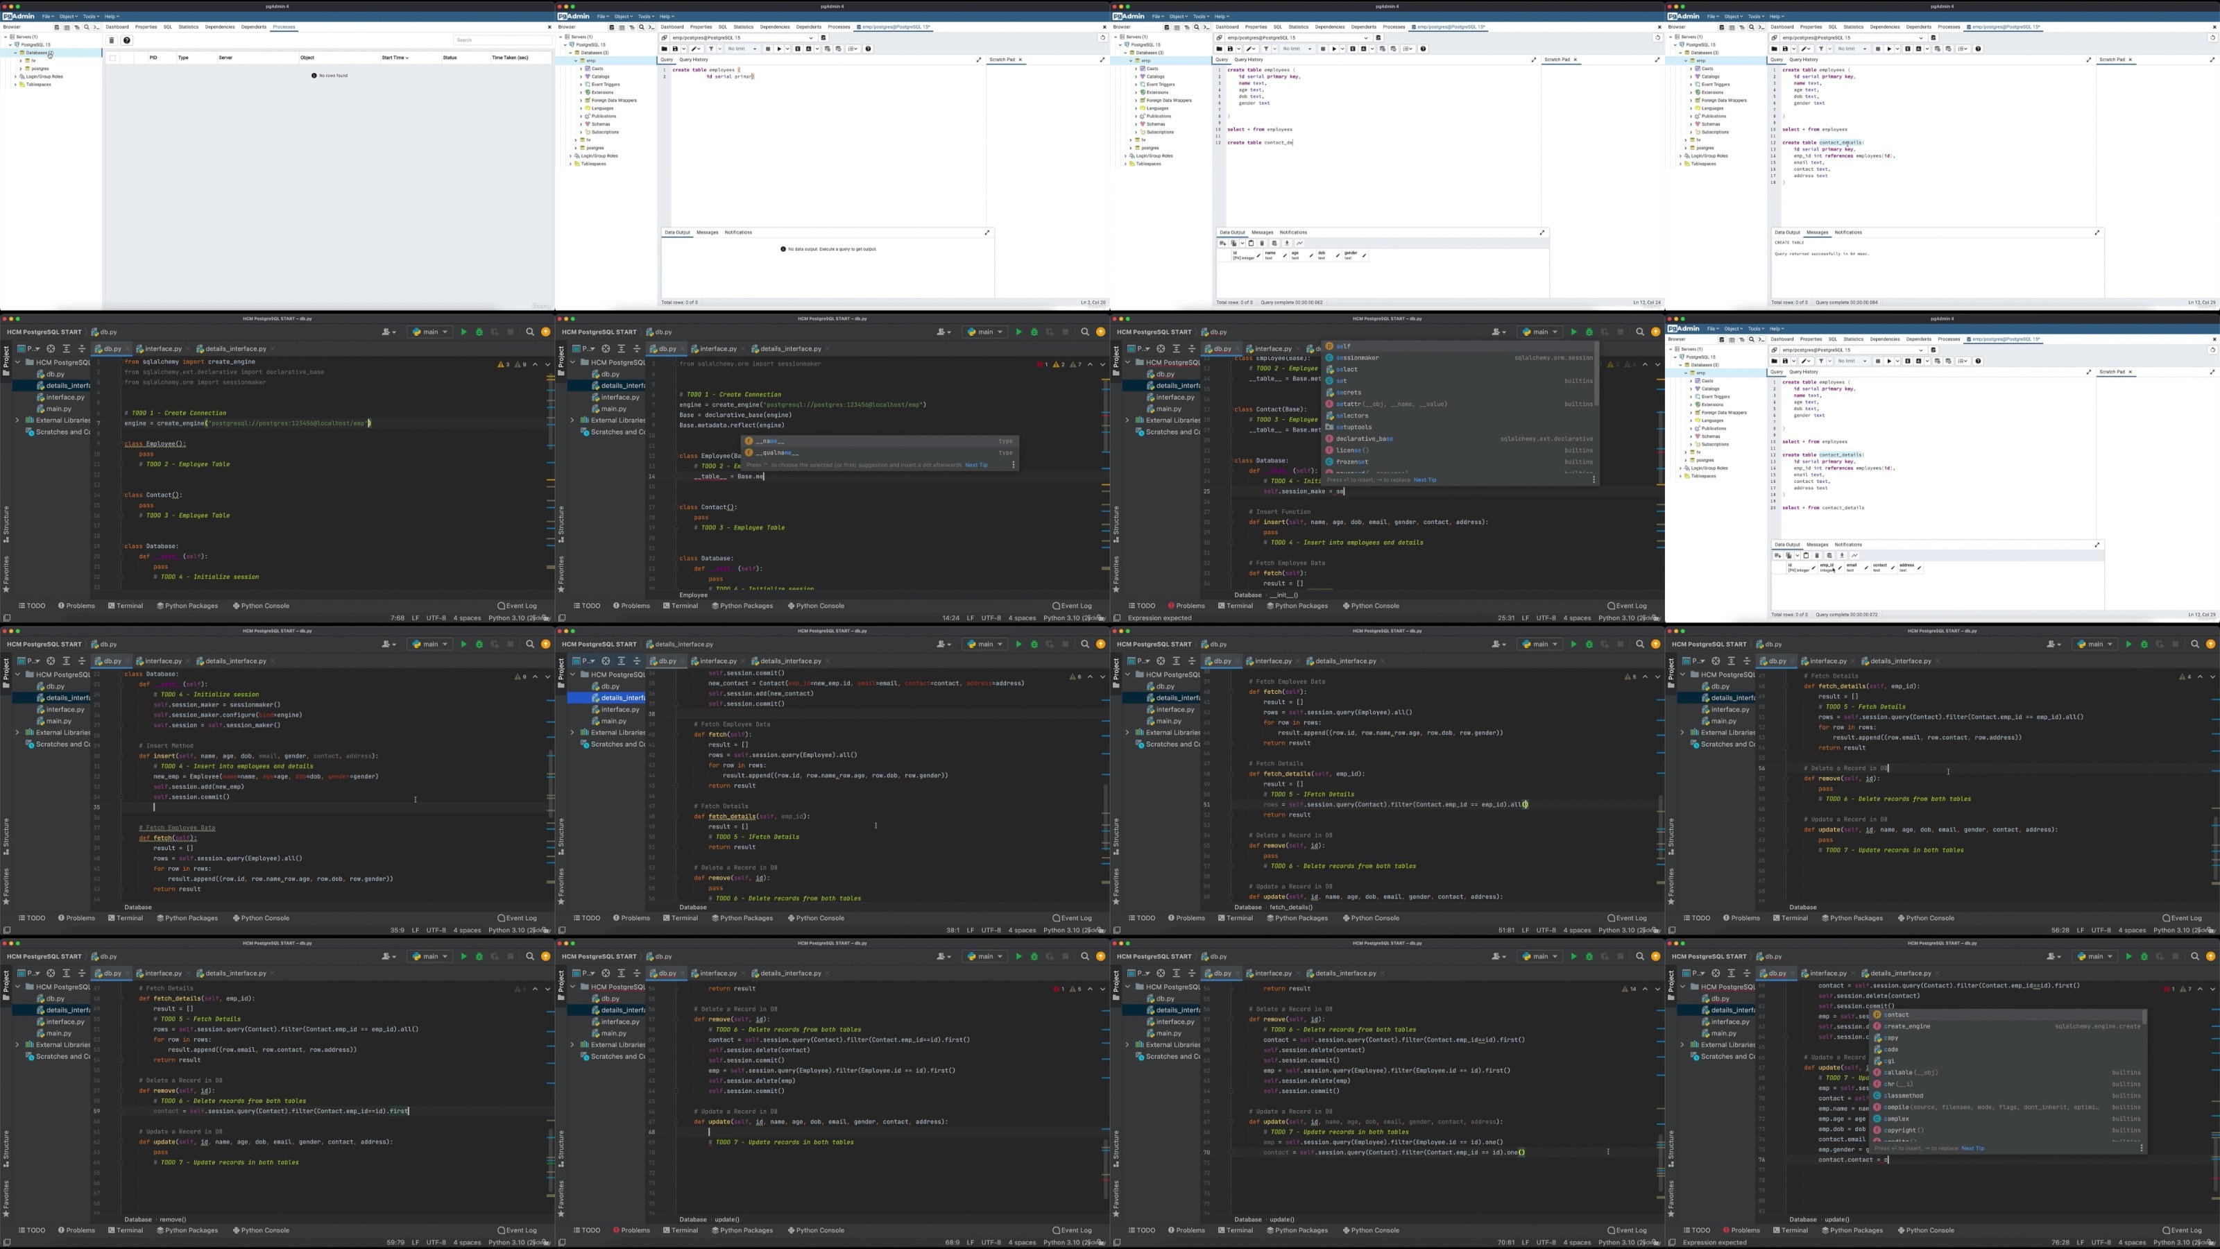Screen dimensions: 2220x1249
Task: Toggle Structure side panel in window at 14:24
Action: pyautogui.click(x=561, y=523)
